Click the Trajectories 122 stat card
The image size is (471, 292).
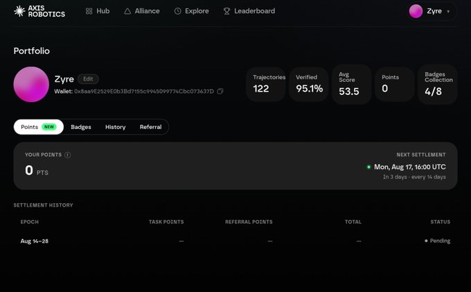(x=266, y=84)
